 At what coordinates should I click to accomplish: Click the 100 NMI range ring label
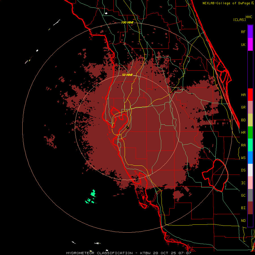[x=127, y=22]
